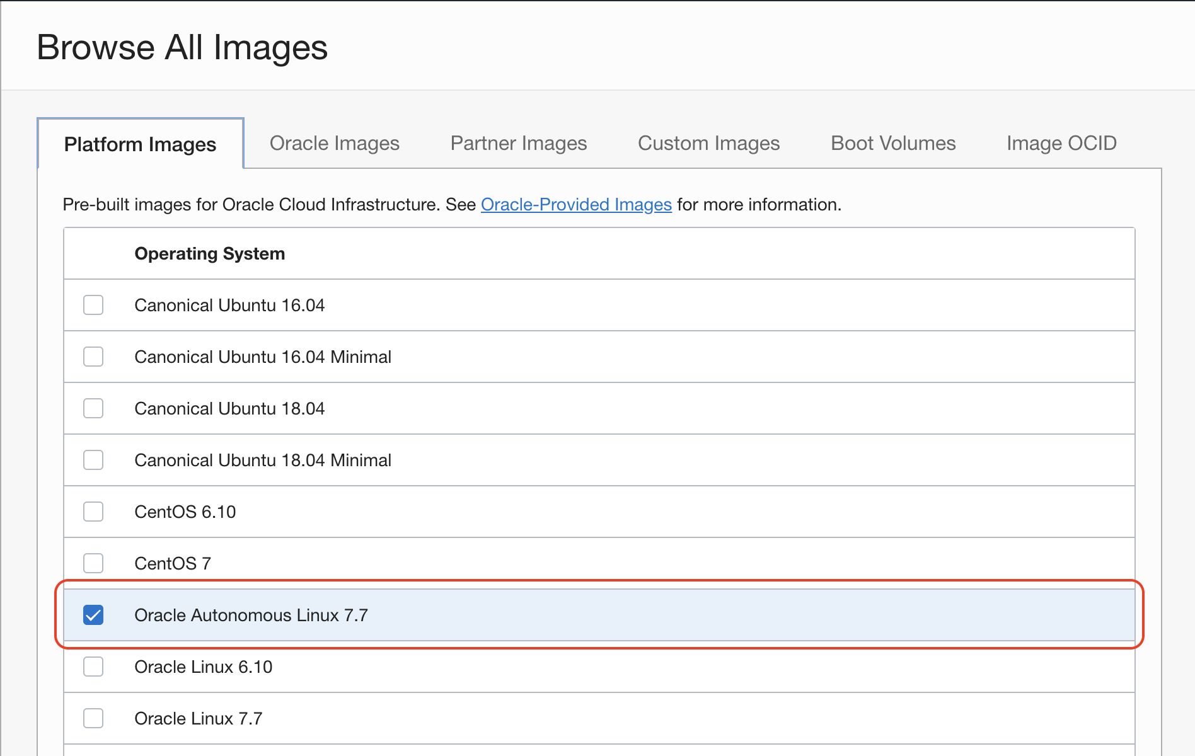Check the Oracle Linux 6.10 checkbox
Image resolution: width=1195 pixels, height=756 pixels.
tap(93, 667)
